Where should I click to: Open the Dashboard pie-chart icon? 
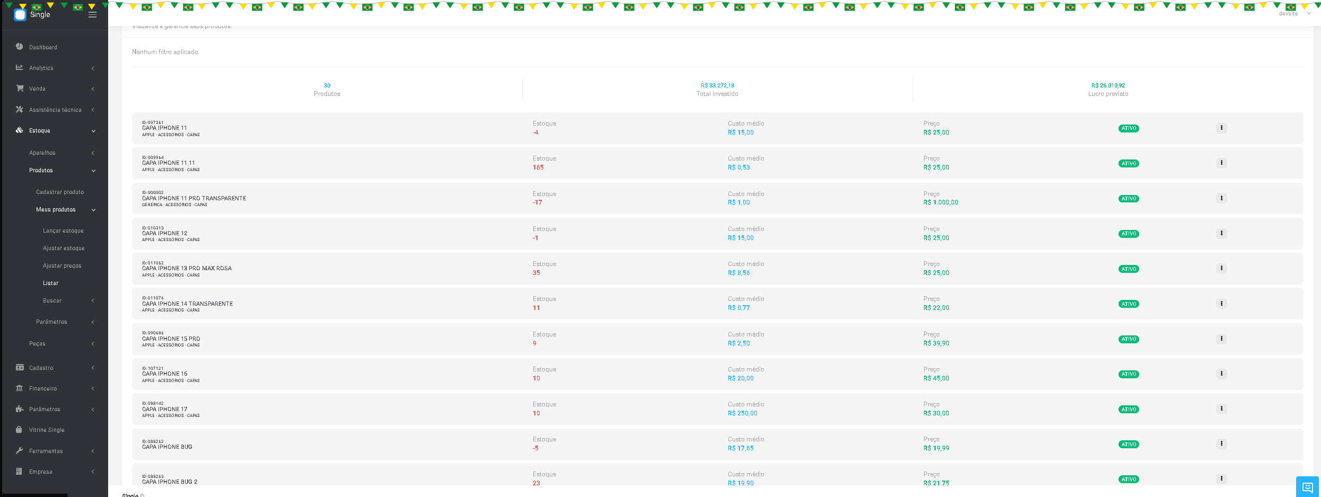[x=20, y=47]
